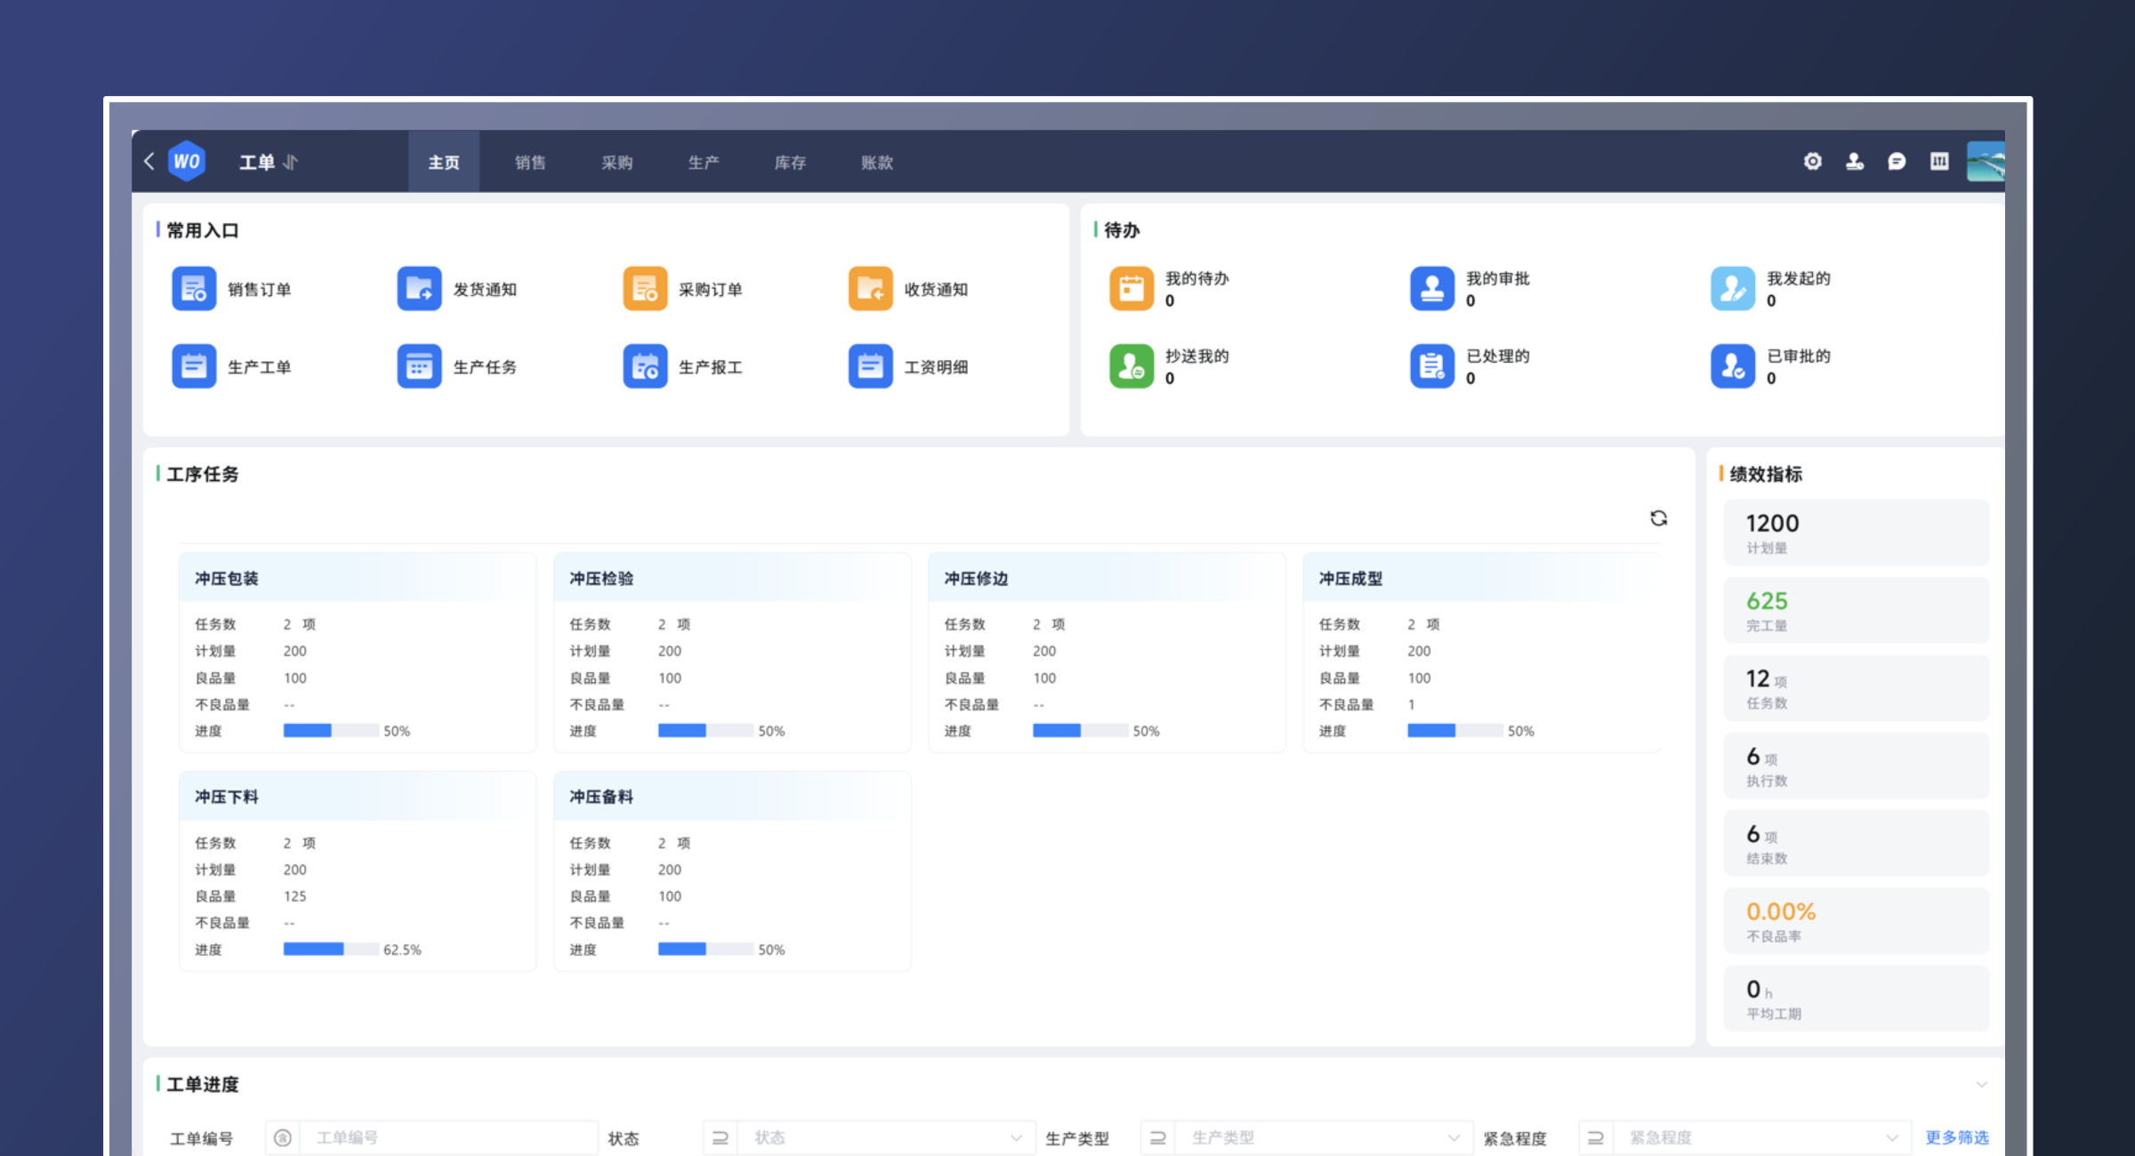2135x1156 pixels.
Task: Toggle the 工单 app switcher arrows
Action: point(291,162)
